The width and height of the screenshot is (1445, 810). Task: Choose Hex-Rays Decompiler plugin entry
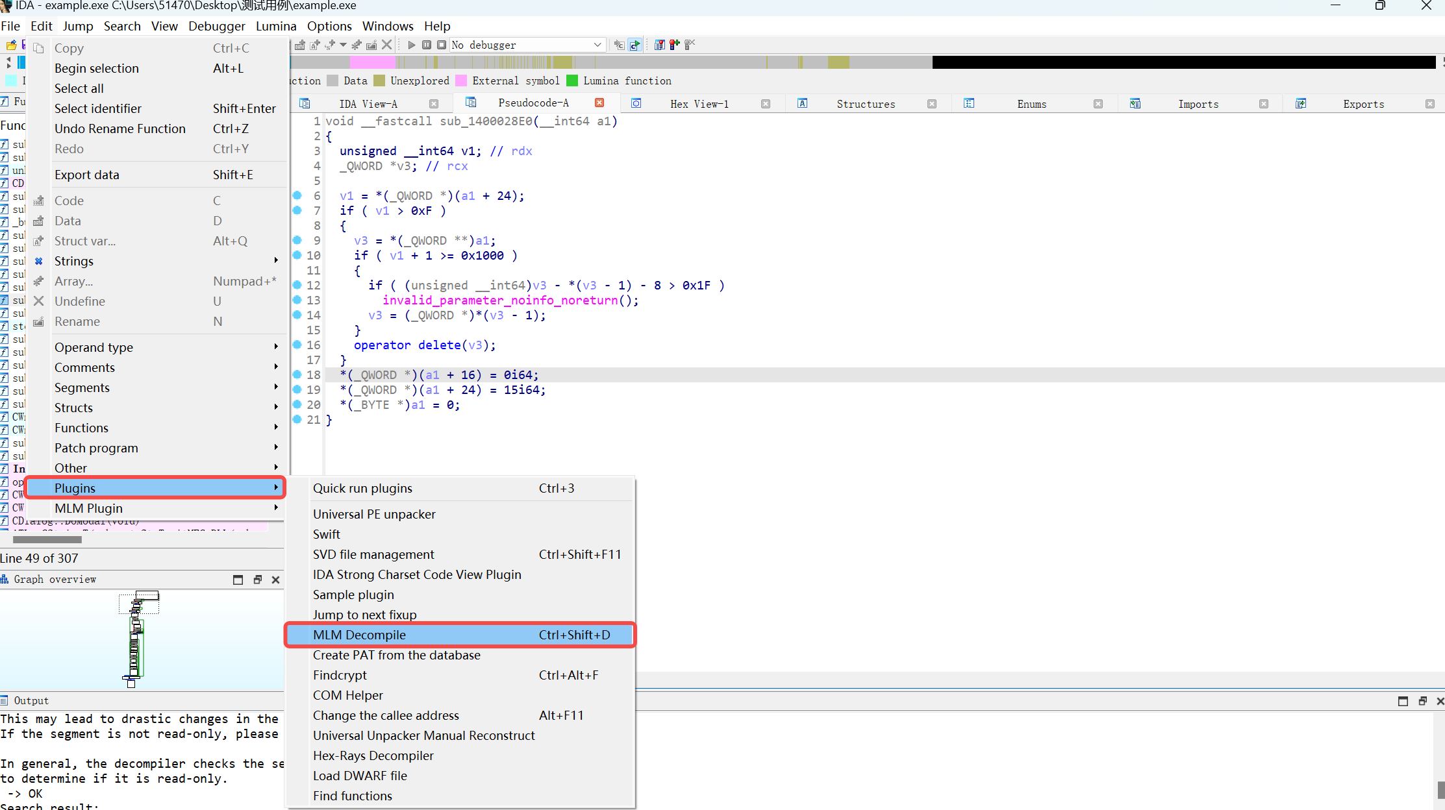click(x=460, y=755)
